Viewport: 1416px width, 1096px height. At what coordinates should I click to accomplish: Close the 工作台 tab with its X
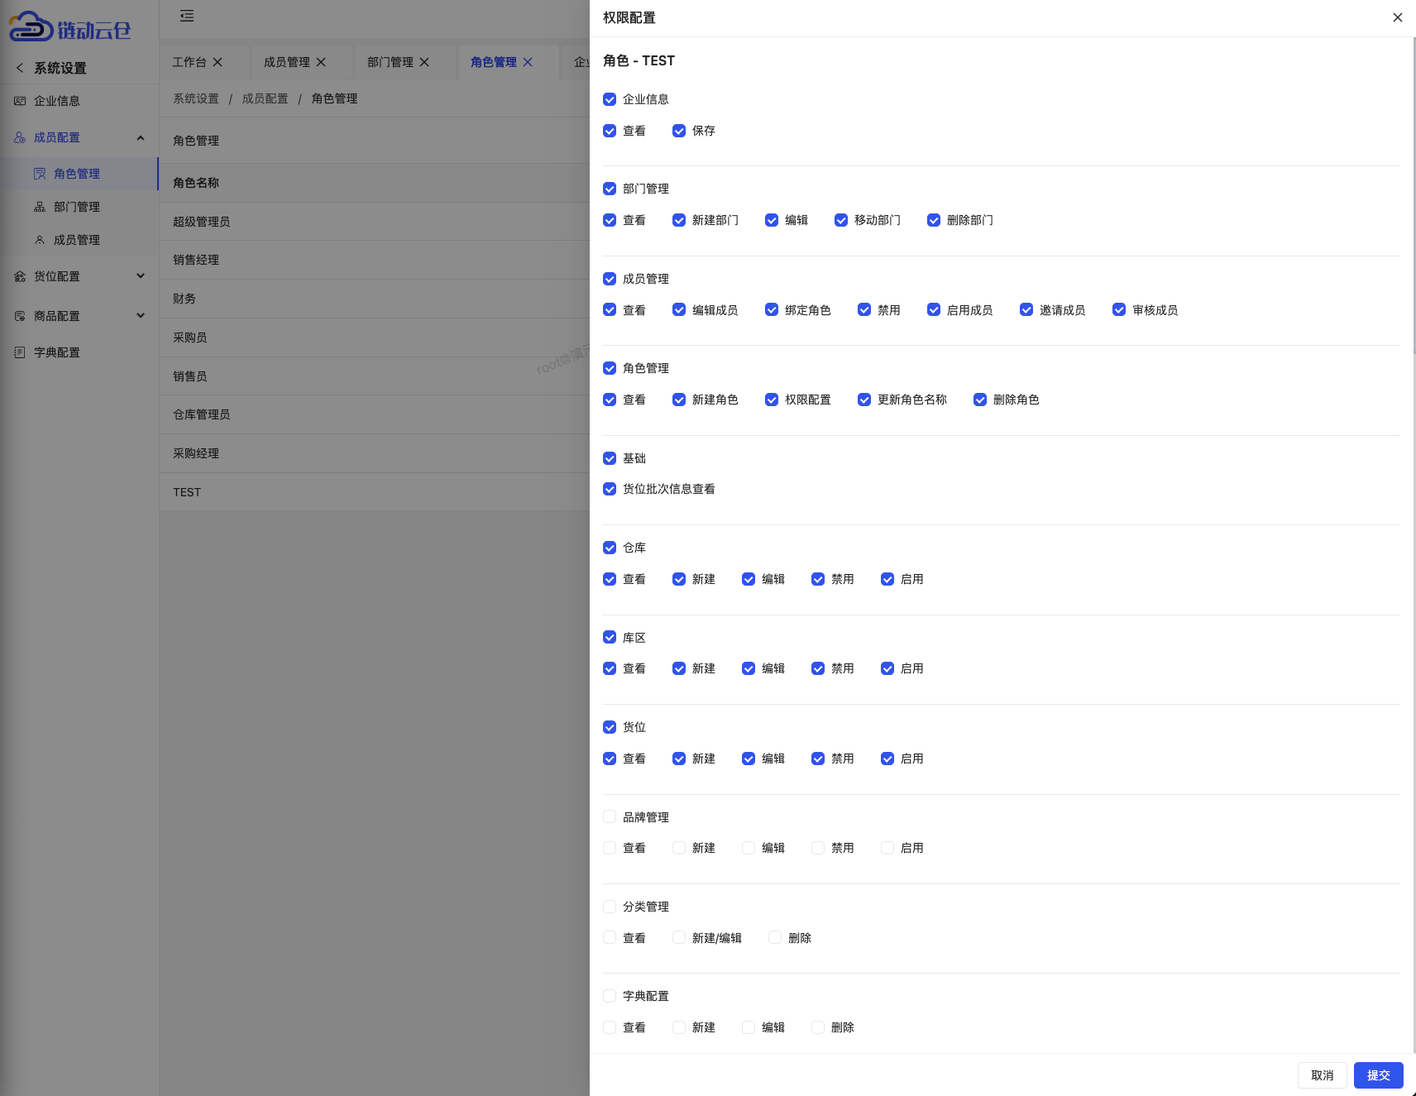click(x=218, y=62)
